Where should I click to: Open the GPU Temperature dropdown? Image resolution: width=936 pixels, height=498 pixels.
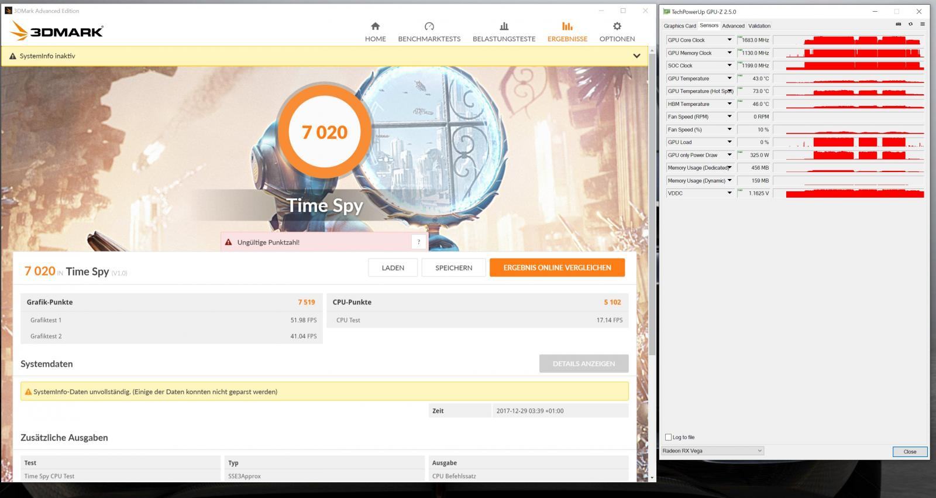pyautogui.click(x=729, y=78)
